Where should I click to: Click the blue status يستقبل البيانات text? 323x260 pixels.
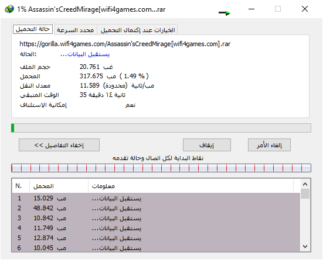pyautogui.click(x=85, y=54)
